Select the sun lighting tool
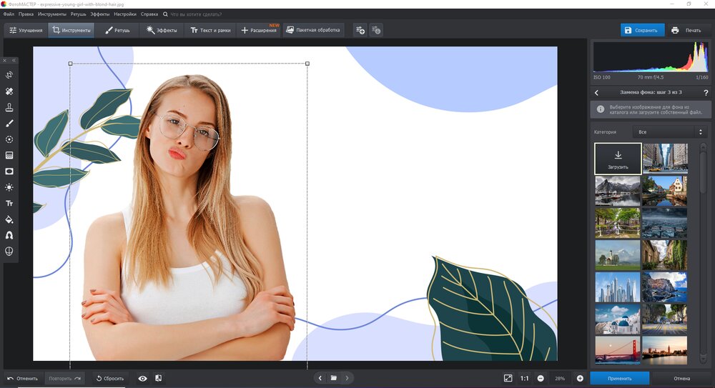 tap(9, 187)
